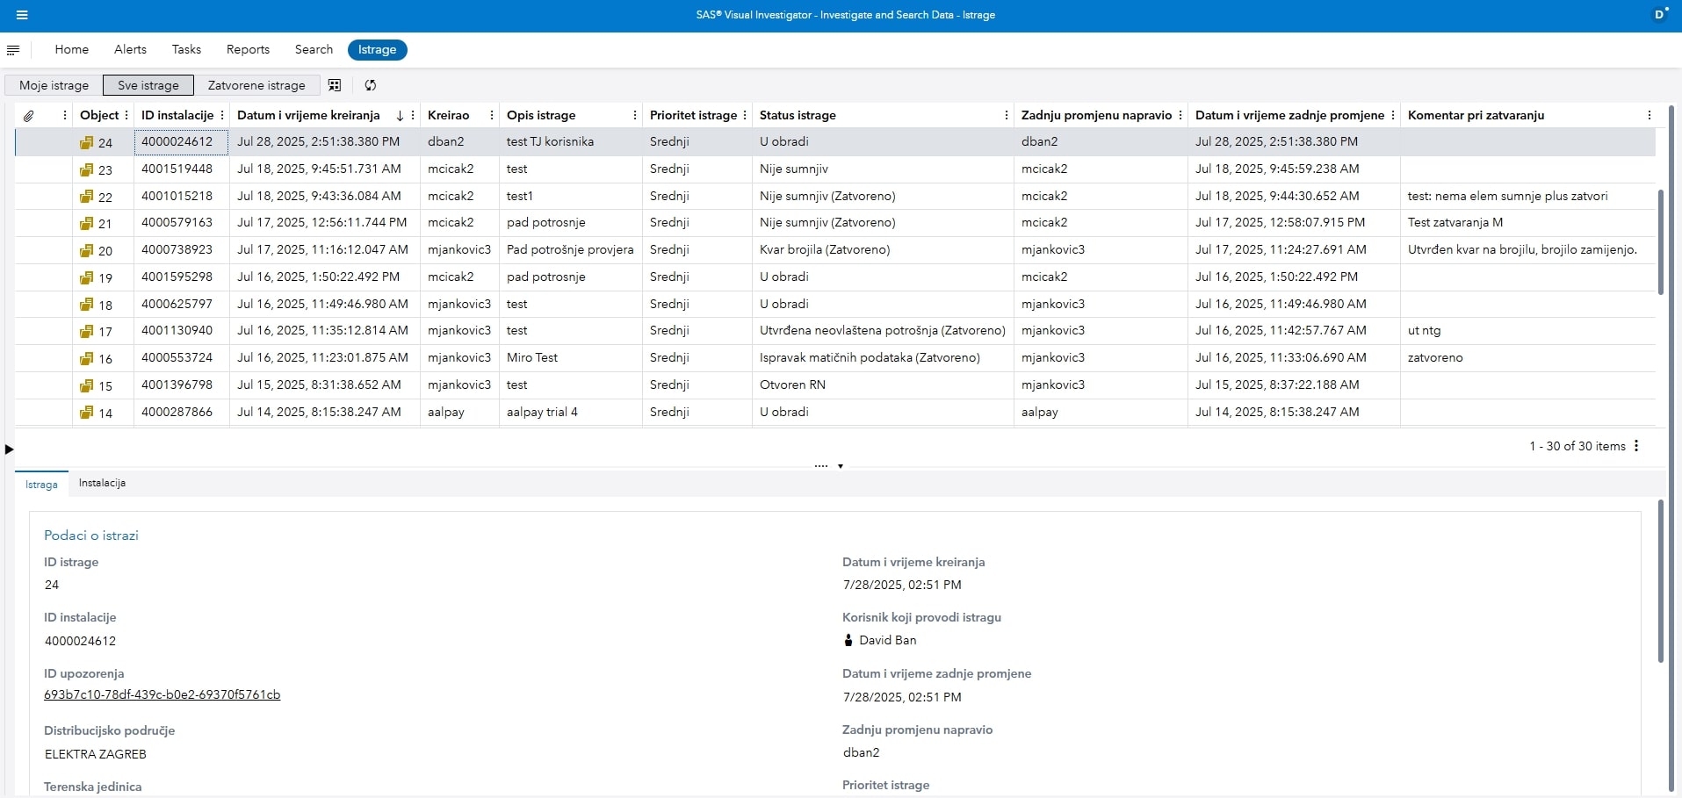Click the refresh icon in the toolbar

coord(371,85)
